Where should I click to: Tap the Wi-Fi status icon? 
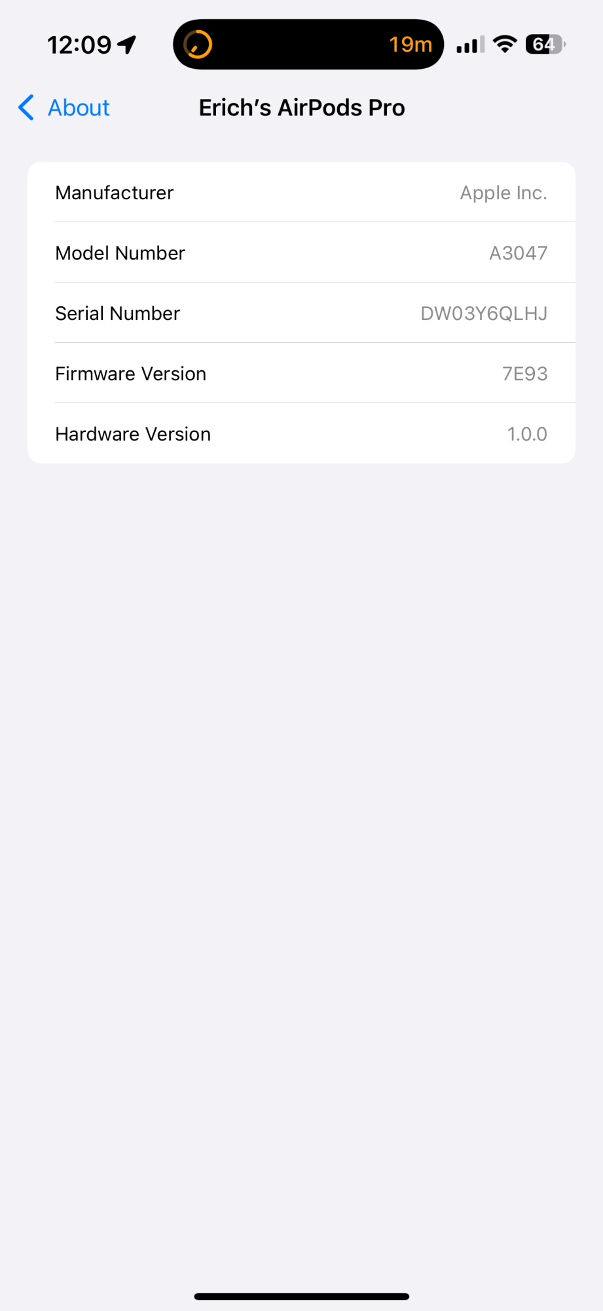click(x=505, y=45)
